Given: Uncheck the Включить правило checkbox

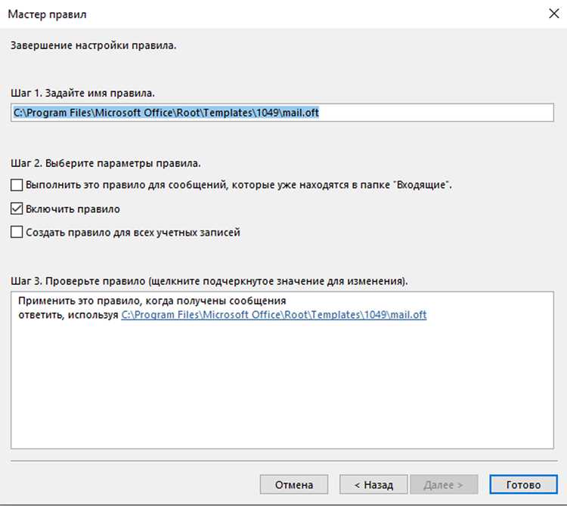Looking at the screenshot, I should pyautogui.click(x=17, y=208).
